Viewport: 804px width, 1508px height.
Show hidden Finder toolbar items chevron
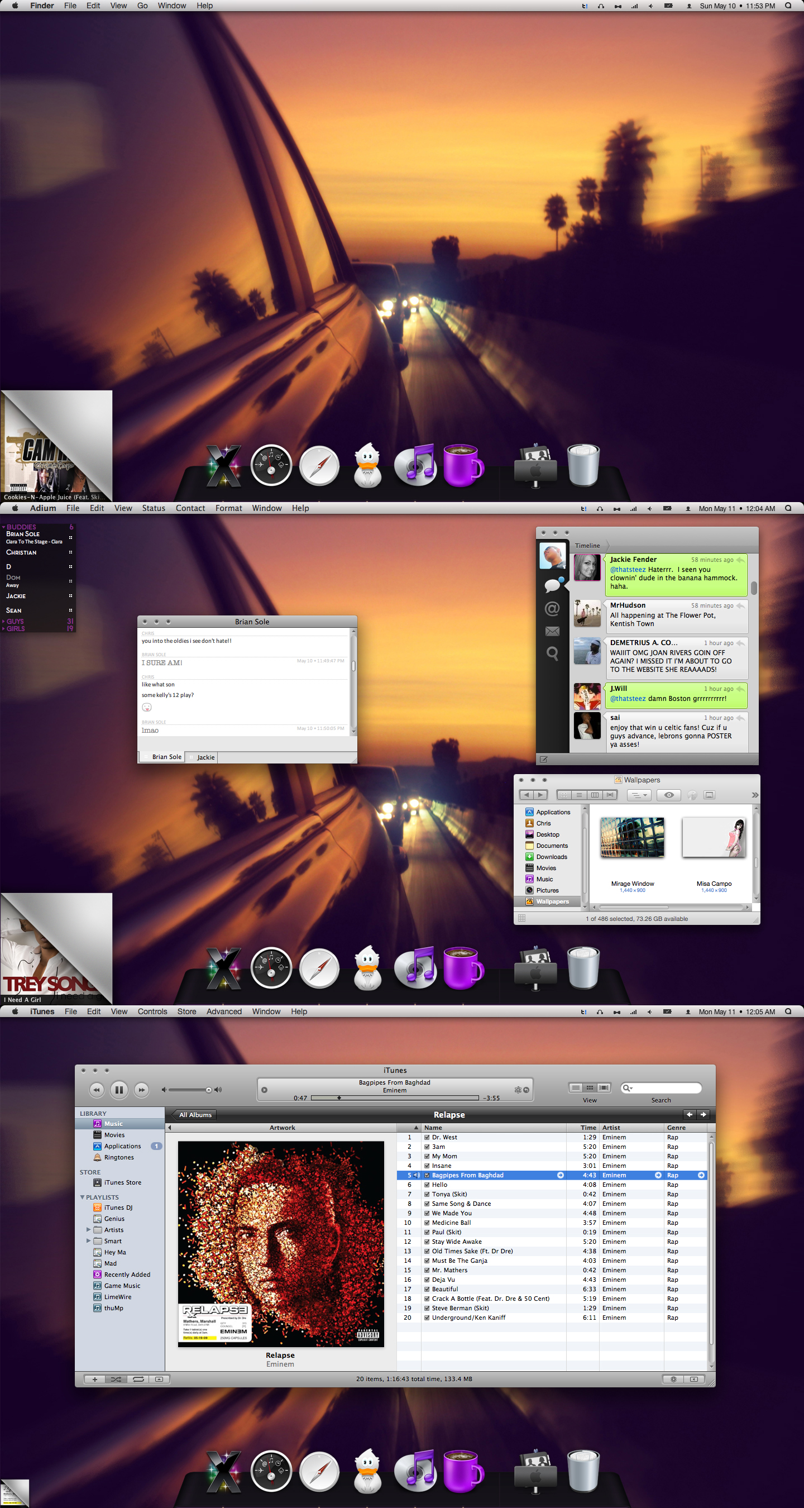coord(755,795)
